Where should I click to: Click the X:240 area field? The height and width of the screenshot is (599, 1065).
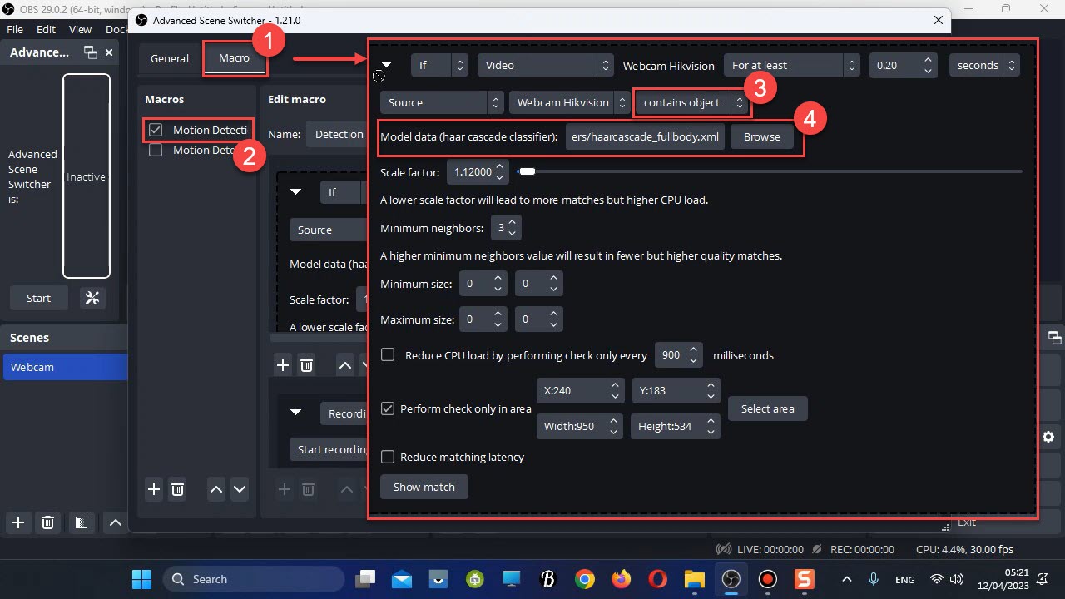(x=580, y=389)
